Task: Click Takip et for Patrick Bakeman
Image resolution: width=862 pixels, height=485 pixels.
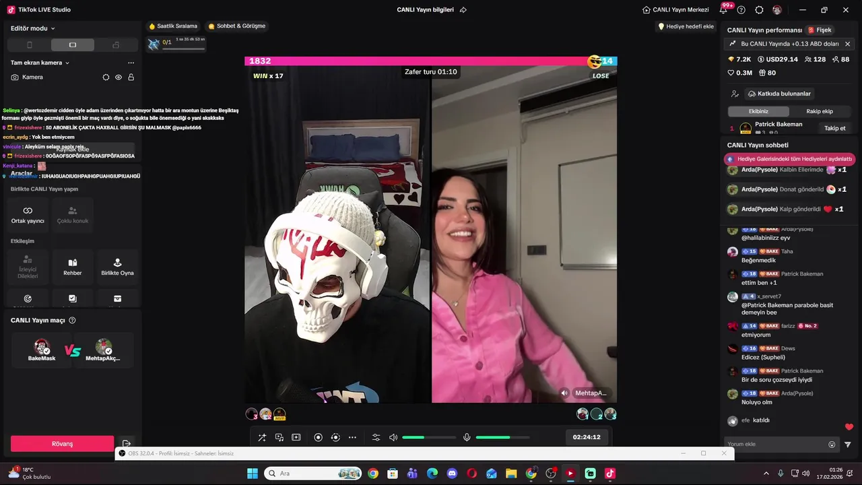Action: coord(834,128)
